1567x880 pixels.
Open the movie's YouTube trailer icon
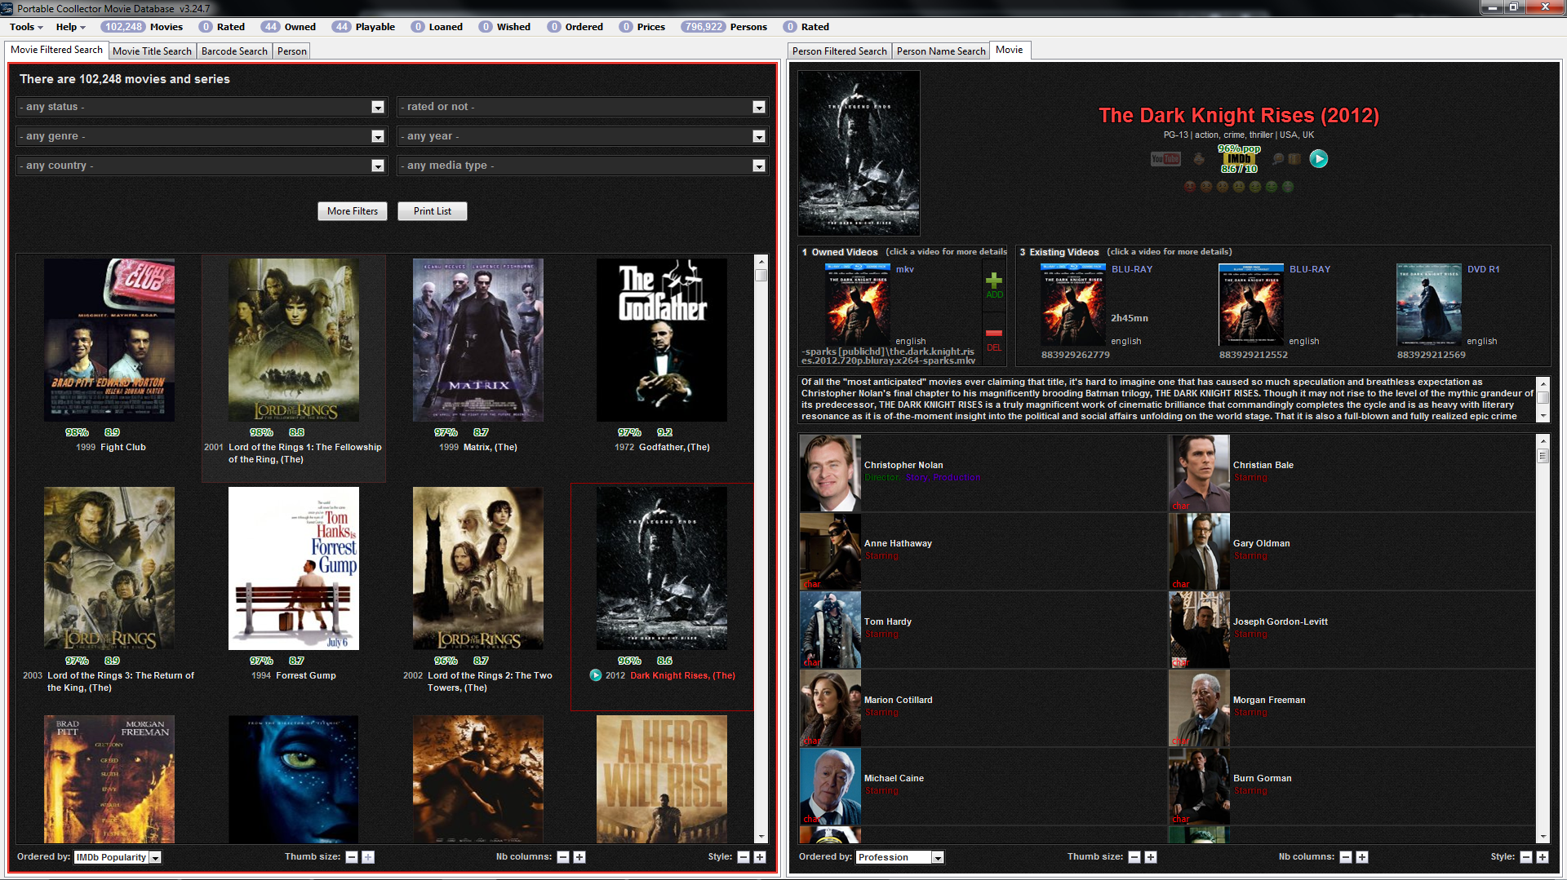click(1165, 159)
